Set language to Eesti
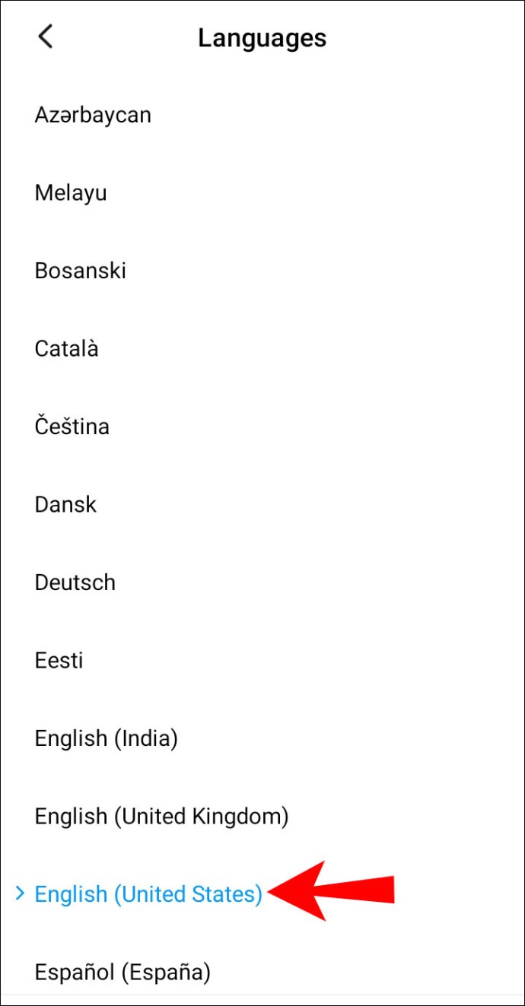Screen dimensions: 525x1006 (x=59, y=660)
